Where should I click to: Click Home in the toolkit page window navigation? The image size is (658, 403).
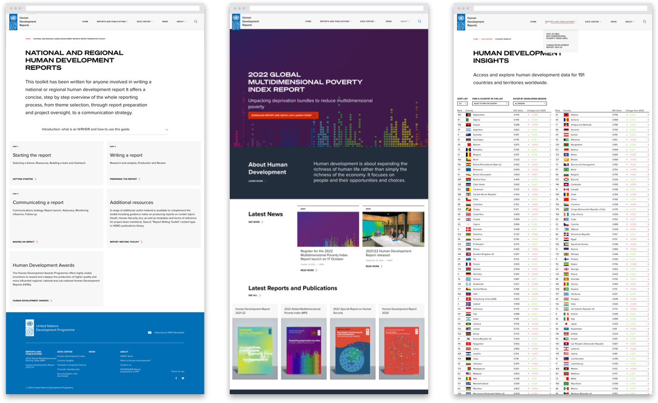tap(85, 22)
